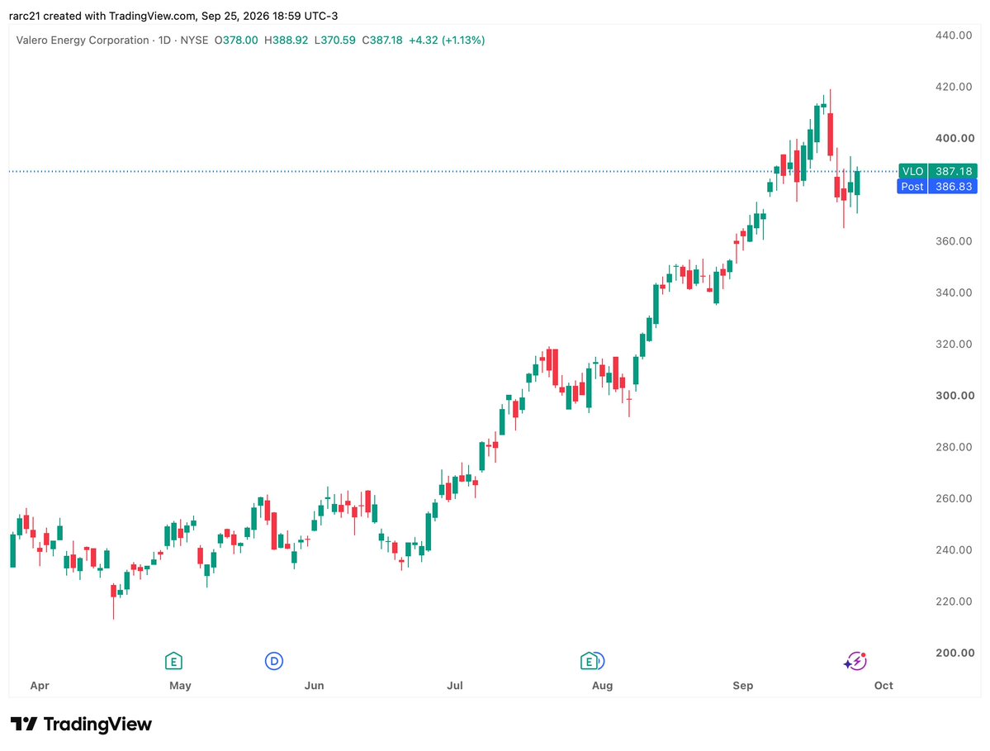Click the Apr label on time axis
The image size is (990, 751).
39,686
